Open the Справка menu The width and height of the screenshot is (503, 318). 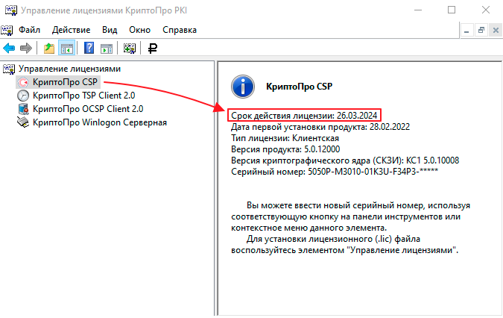point(180,30)
